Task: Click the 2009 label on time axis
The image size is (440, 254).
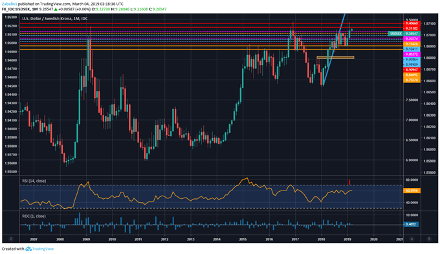Action: click(x=86, y=239)
